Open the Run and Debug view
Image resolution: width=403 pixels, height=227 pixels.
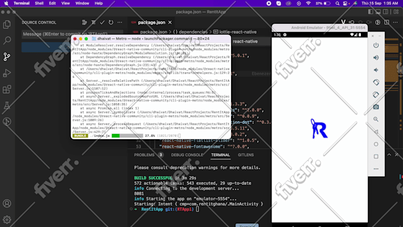point(7,73)
